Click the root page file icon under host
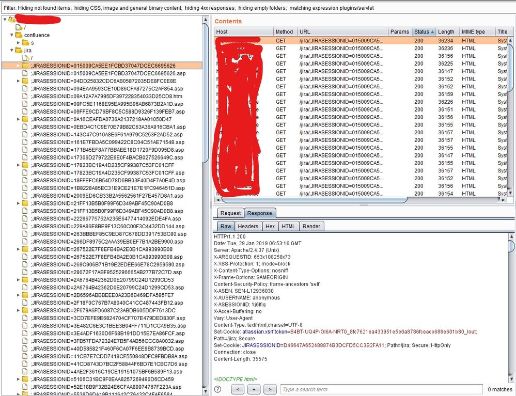Image resolution: width=516 pixels, height=396 pixels. (x=19, y=27)
